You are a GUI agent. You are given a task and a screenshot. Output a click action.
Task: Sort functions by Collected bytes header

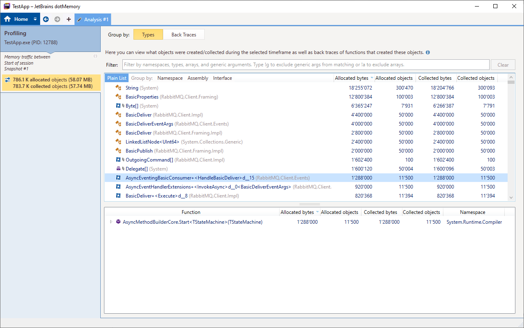click(x=380, y=212)
